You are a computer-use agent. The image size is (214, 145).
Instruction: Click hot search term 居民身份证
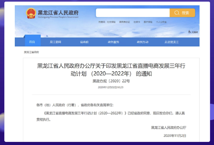(125, 22)
